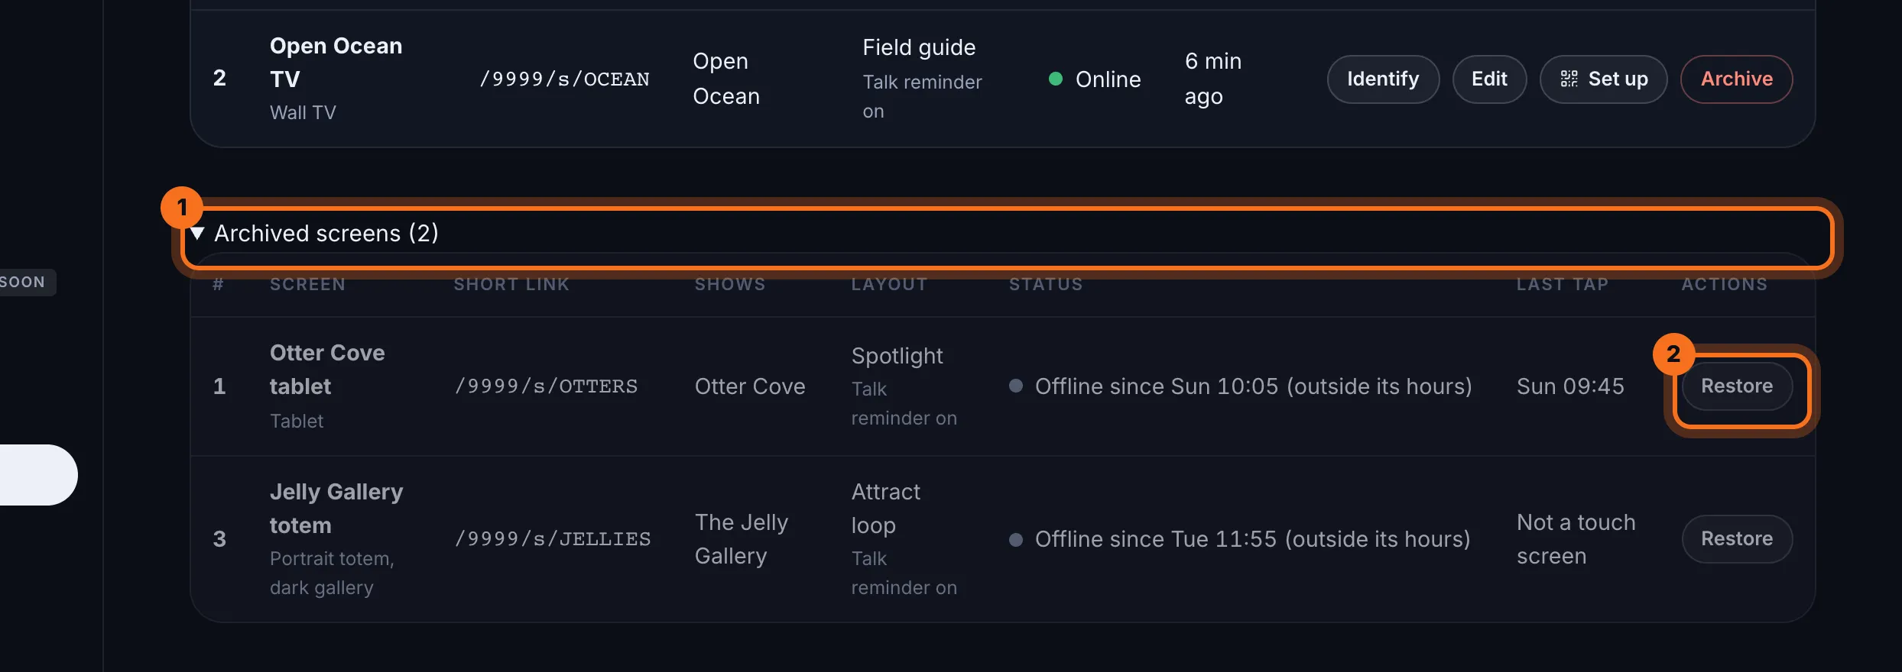Image resolution: width=1902 pixels, height=672 pixels.
Task: Edit the Open Ocean TV screen
Action: [x=1489, y=79]
